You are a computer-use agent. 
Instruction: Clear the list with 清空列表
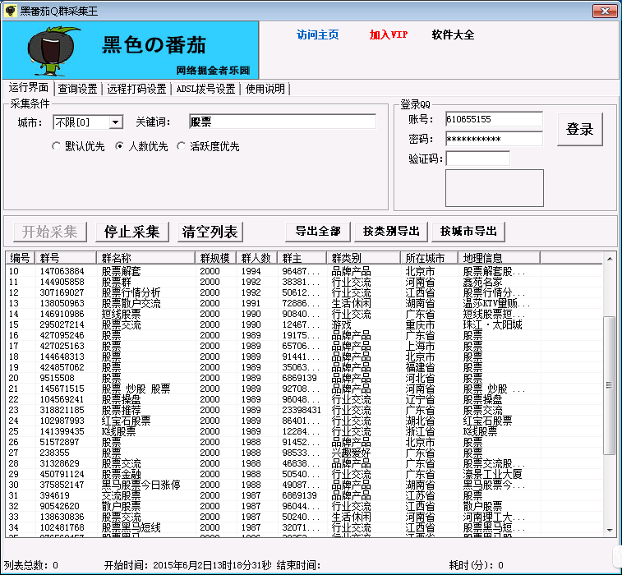pyautogui.click(x=210, y=232)
